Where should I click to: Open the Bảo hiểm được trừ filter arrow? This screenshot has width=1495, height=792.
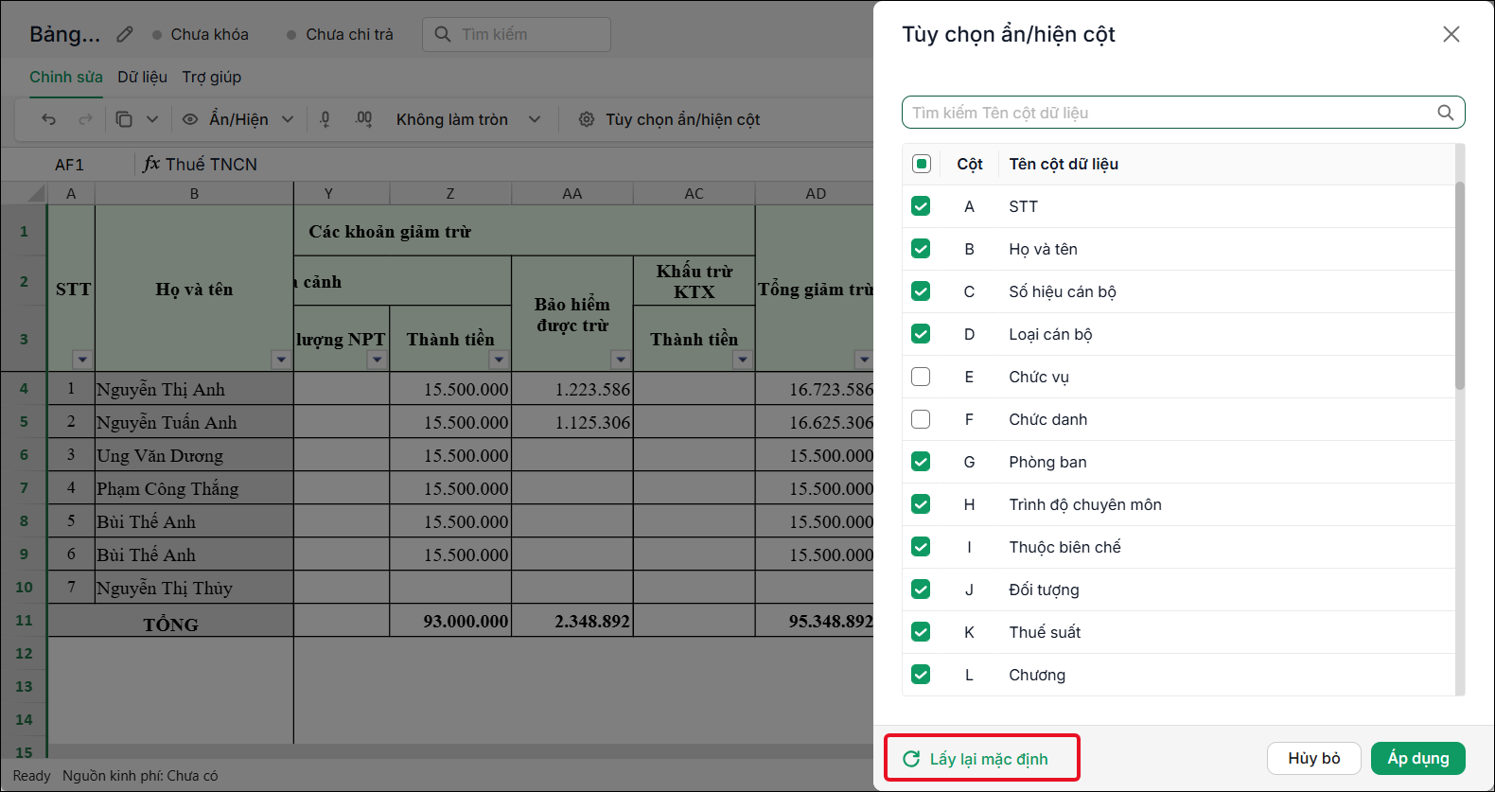click(621, 360)
